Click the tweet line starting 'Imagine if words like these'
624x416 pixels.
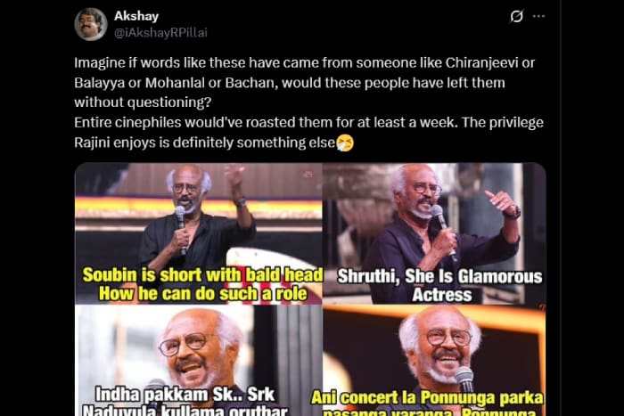click(x=305, y=63)
